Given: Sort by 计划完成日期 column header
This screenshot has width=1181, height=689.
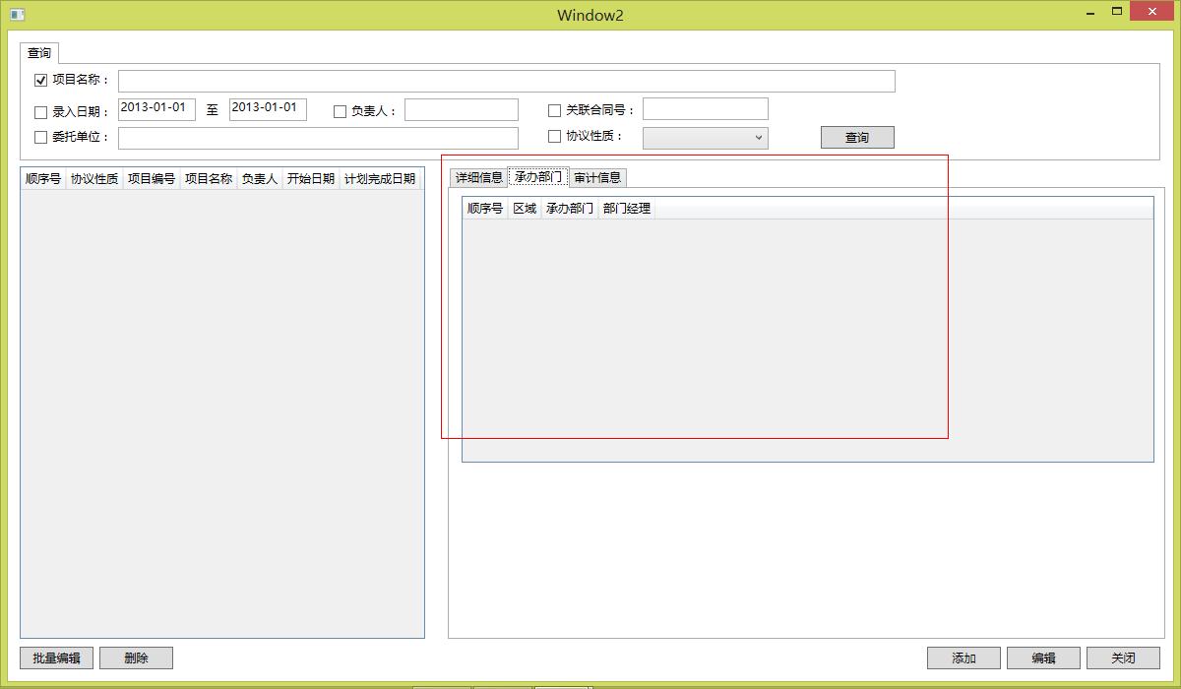Looking at the screenshot, I should pos(380,179).
